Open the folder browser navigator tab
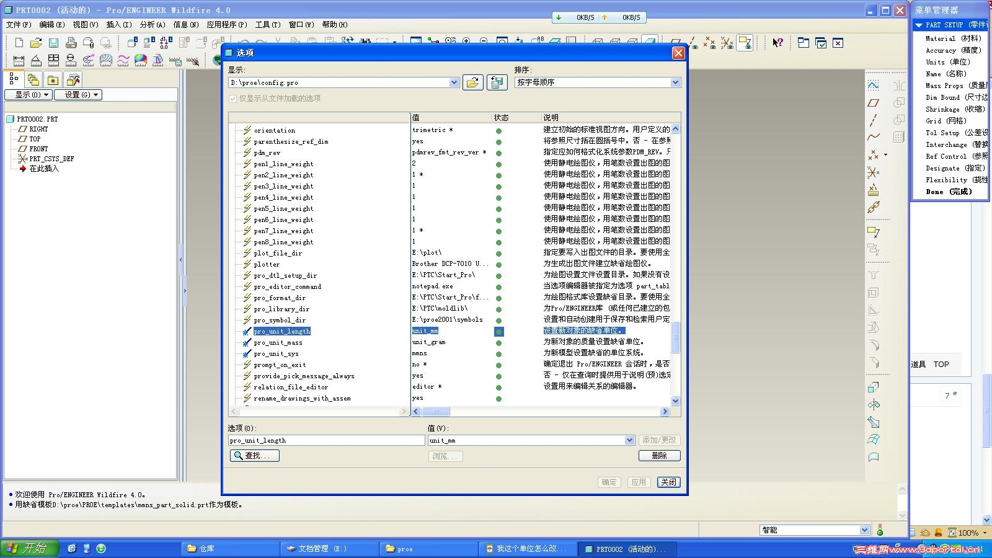Viewport: 992px width, 558px height. click(33, 79)
